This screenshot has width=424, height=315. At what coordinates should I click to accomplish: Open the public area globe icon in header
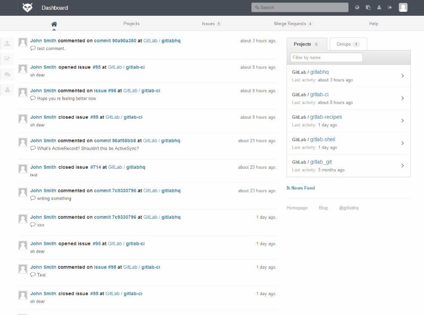(357, 7)
